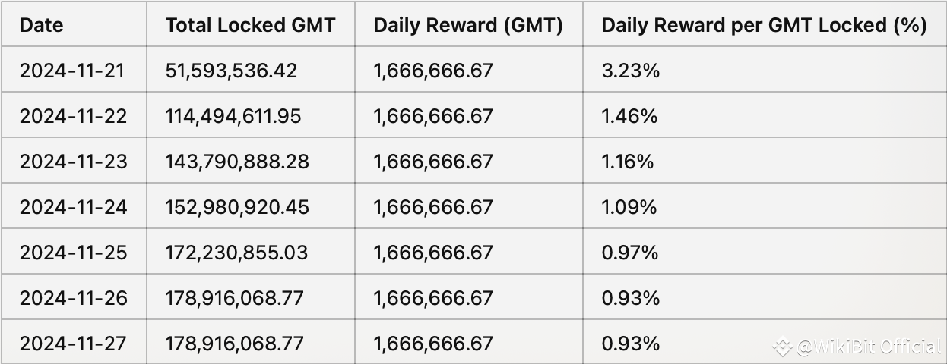Select the 2024-11-22 date cell
The width and height of the screenshot is (947, 364).
[x=73, y=116]
